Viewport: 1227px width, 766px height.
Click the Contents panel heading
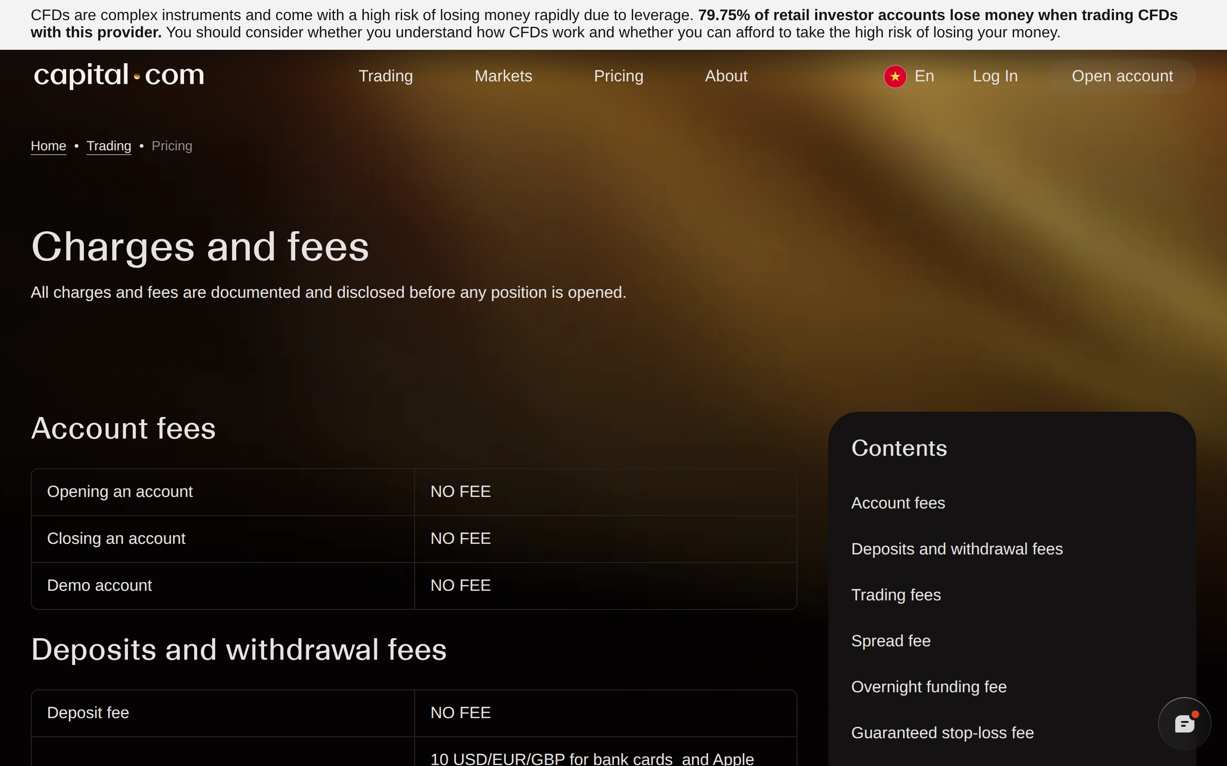click(899, 449)
